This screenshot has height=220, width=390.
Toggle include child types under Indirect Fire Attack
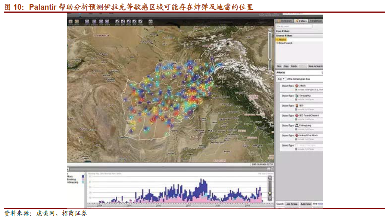tap(296, 139)
